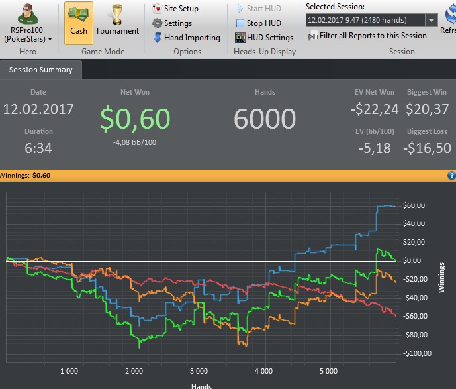Open Site Setup
The height and width of the screenshot is (389, 456).
175,9
